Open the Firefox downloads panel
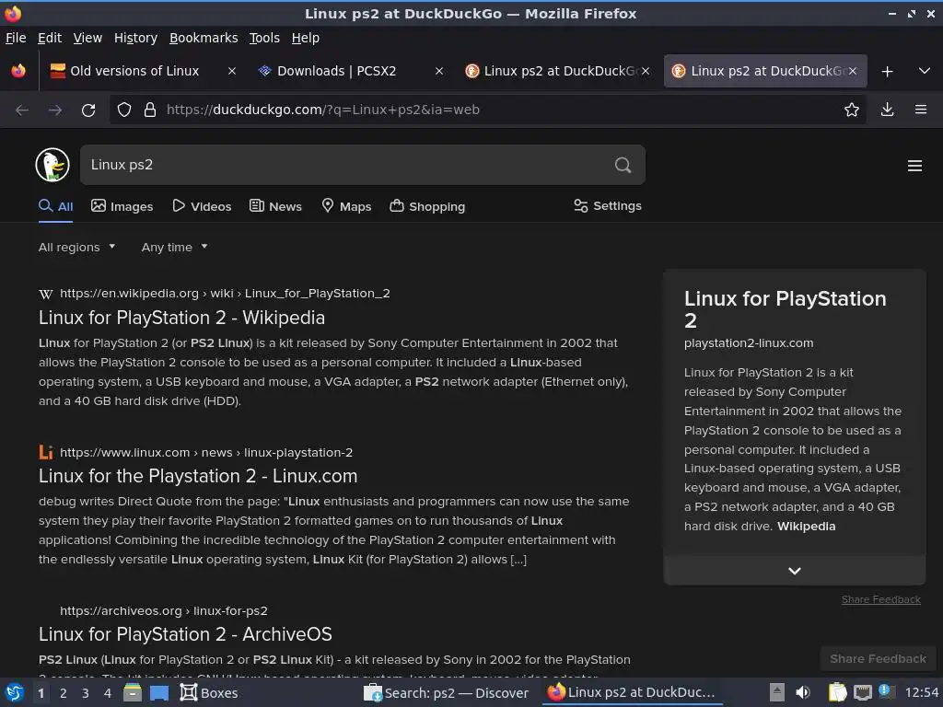The height and width of the screenshot is (707, 943). 887,110
